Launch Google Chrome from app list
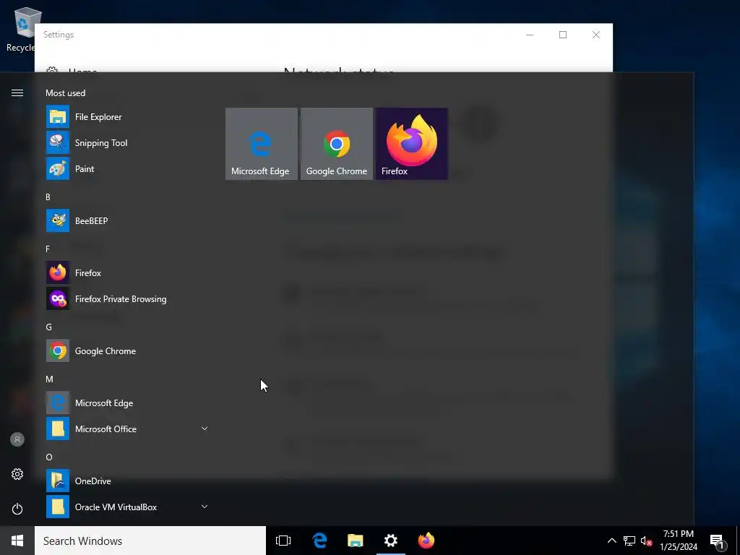The width and height of the screenshot is (740, 555). (x=127, y=350)
